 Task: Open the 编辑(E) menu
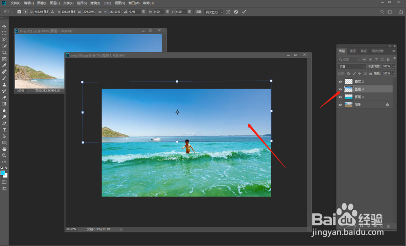pyautogui.click(x=29, y=3)
